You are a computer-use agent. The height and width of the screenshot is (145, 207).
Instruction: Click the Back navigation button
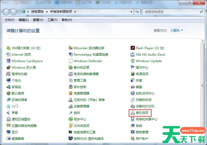pos(6,12)
